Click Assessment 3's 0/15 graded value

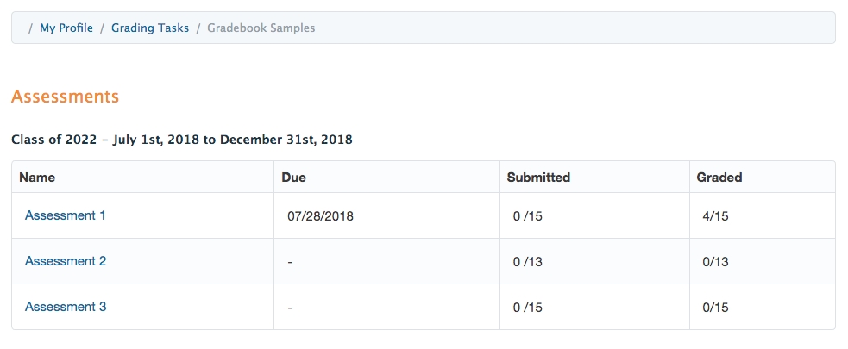(x=716, y=308)
